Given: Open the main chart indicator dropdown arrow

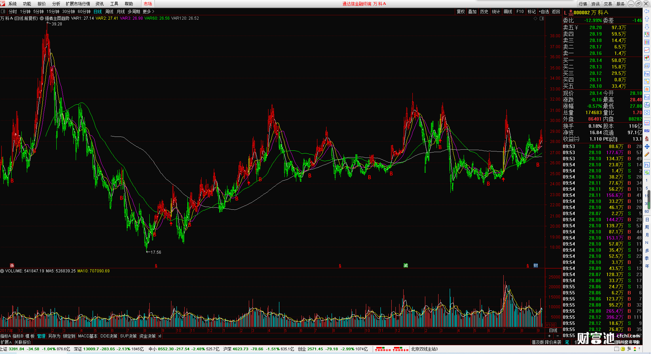Looking at the screenshot, I should click(x=42, y=18).
